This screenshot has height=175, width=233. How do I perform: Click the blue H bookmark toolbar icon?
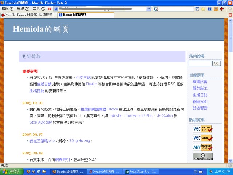click(x=210, y=9)
